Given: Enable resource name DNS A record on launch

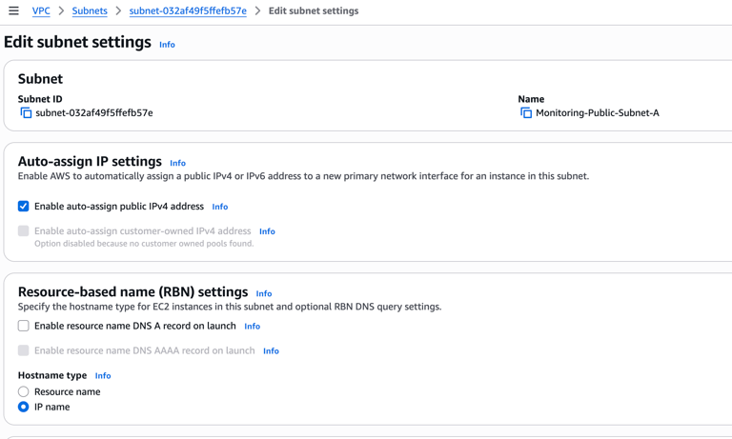Looking at the screenshot, I should [x=23, y=326].
